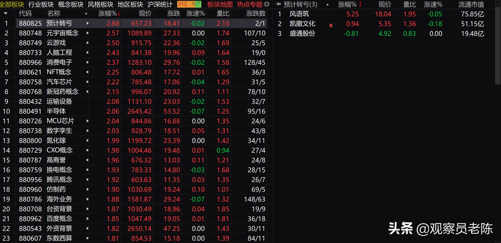Click the 312/107 up-down count indicator
This screenshot has width=501, height=243.
(189, 4)
